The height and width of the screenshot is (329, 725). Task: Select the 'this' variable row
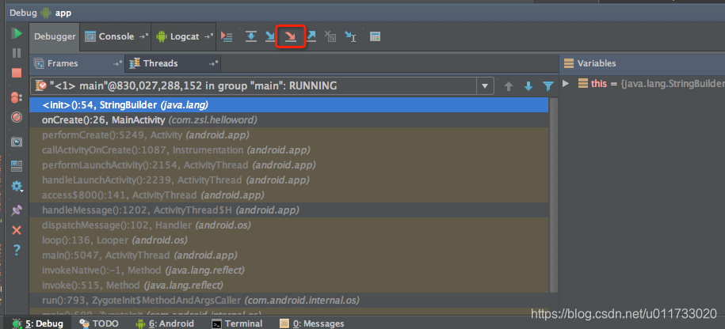coord(643,84)
